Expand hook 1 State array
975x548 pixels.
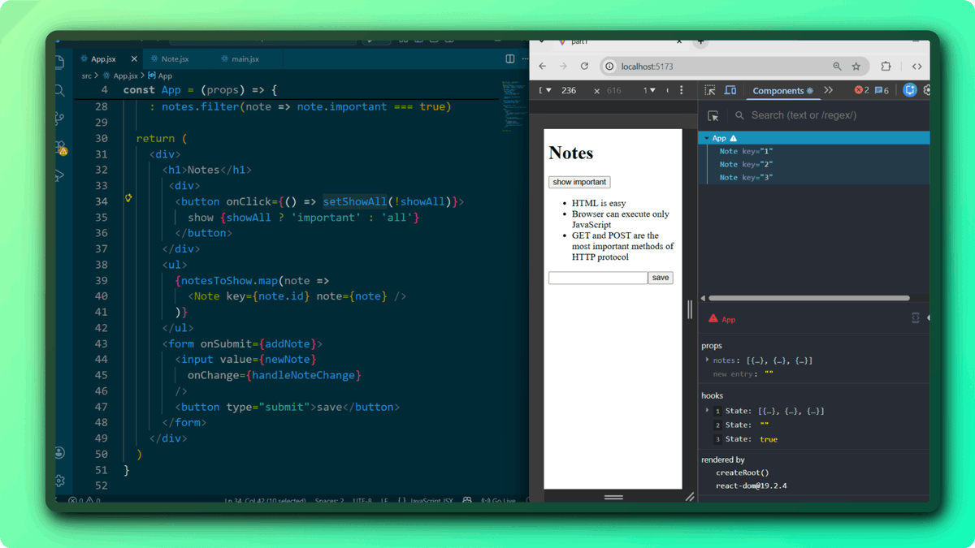[707, 411]
